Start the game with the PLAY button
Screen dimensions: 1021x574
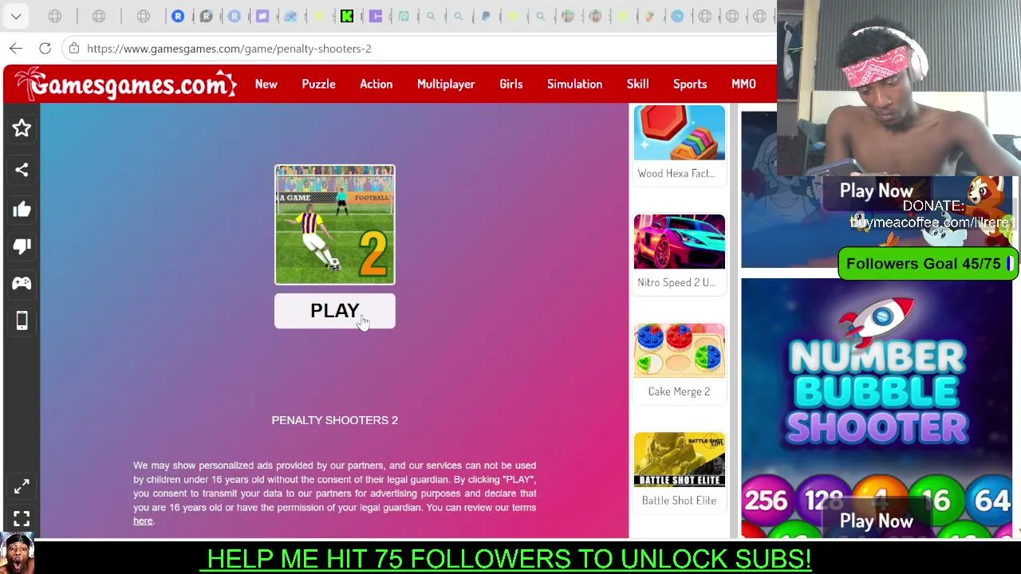(335, 311)
